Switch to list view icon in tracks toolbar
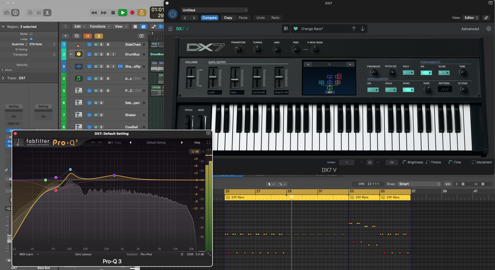Viewport: 495px width, 270px height. [x=143, y=27]
